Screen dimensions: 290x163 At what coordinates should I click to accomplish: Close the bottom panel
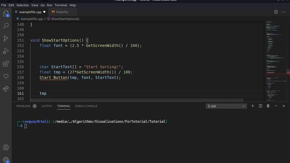tap(284, 106)
